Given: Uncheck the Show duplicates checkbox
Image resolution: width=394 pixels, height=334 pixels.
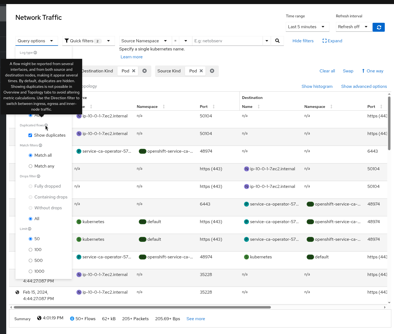Looking at the screenshot, I should (x=30, y=135).
